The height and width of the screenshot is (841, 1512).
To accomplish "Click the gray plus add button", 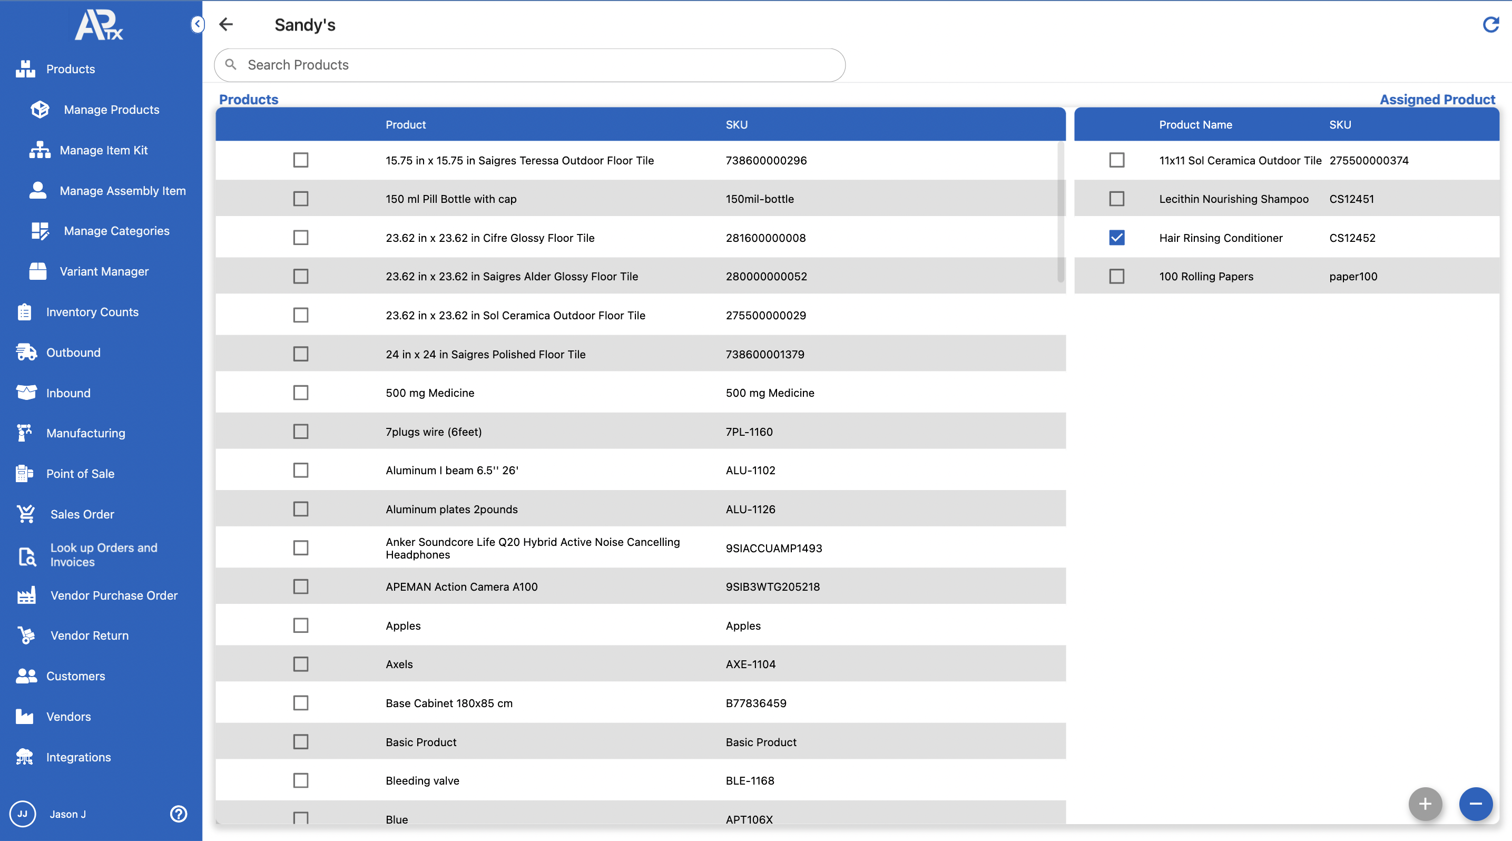I will [1425, 804].
